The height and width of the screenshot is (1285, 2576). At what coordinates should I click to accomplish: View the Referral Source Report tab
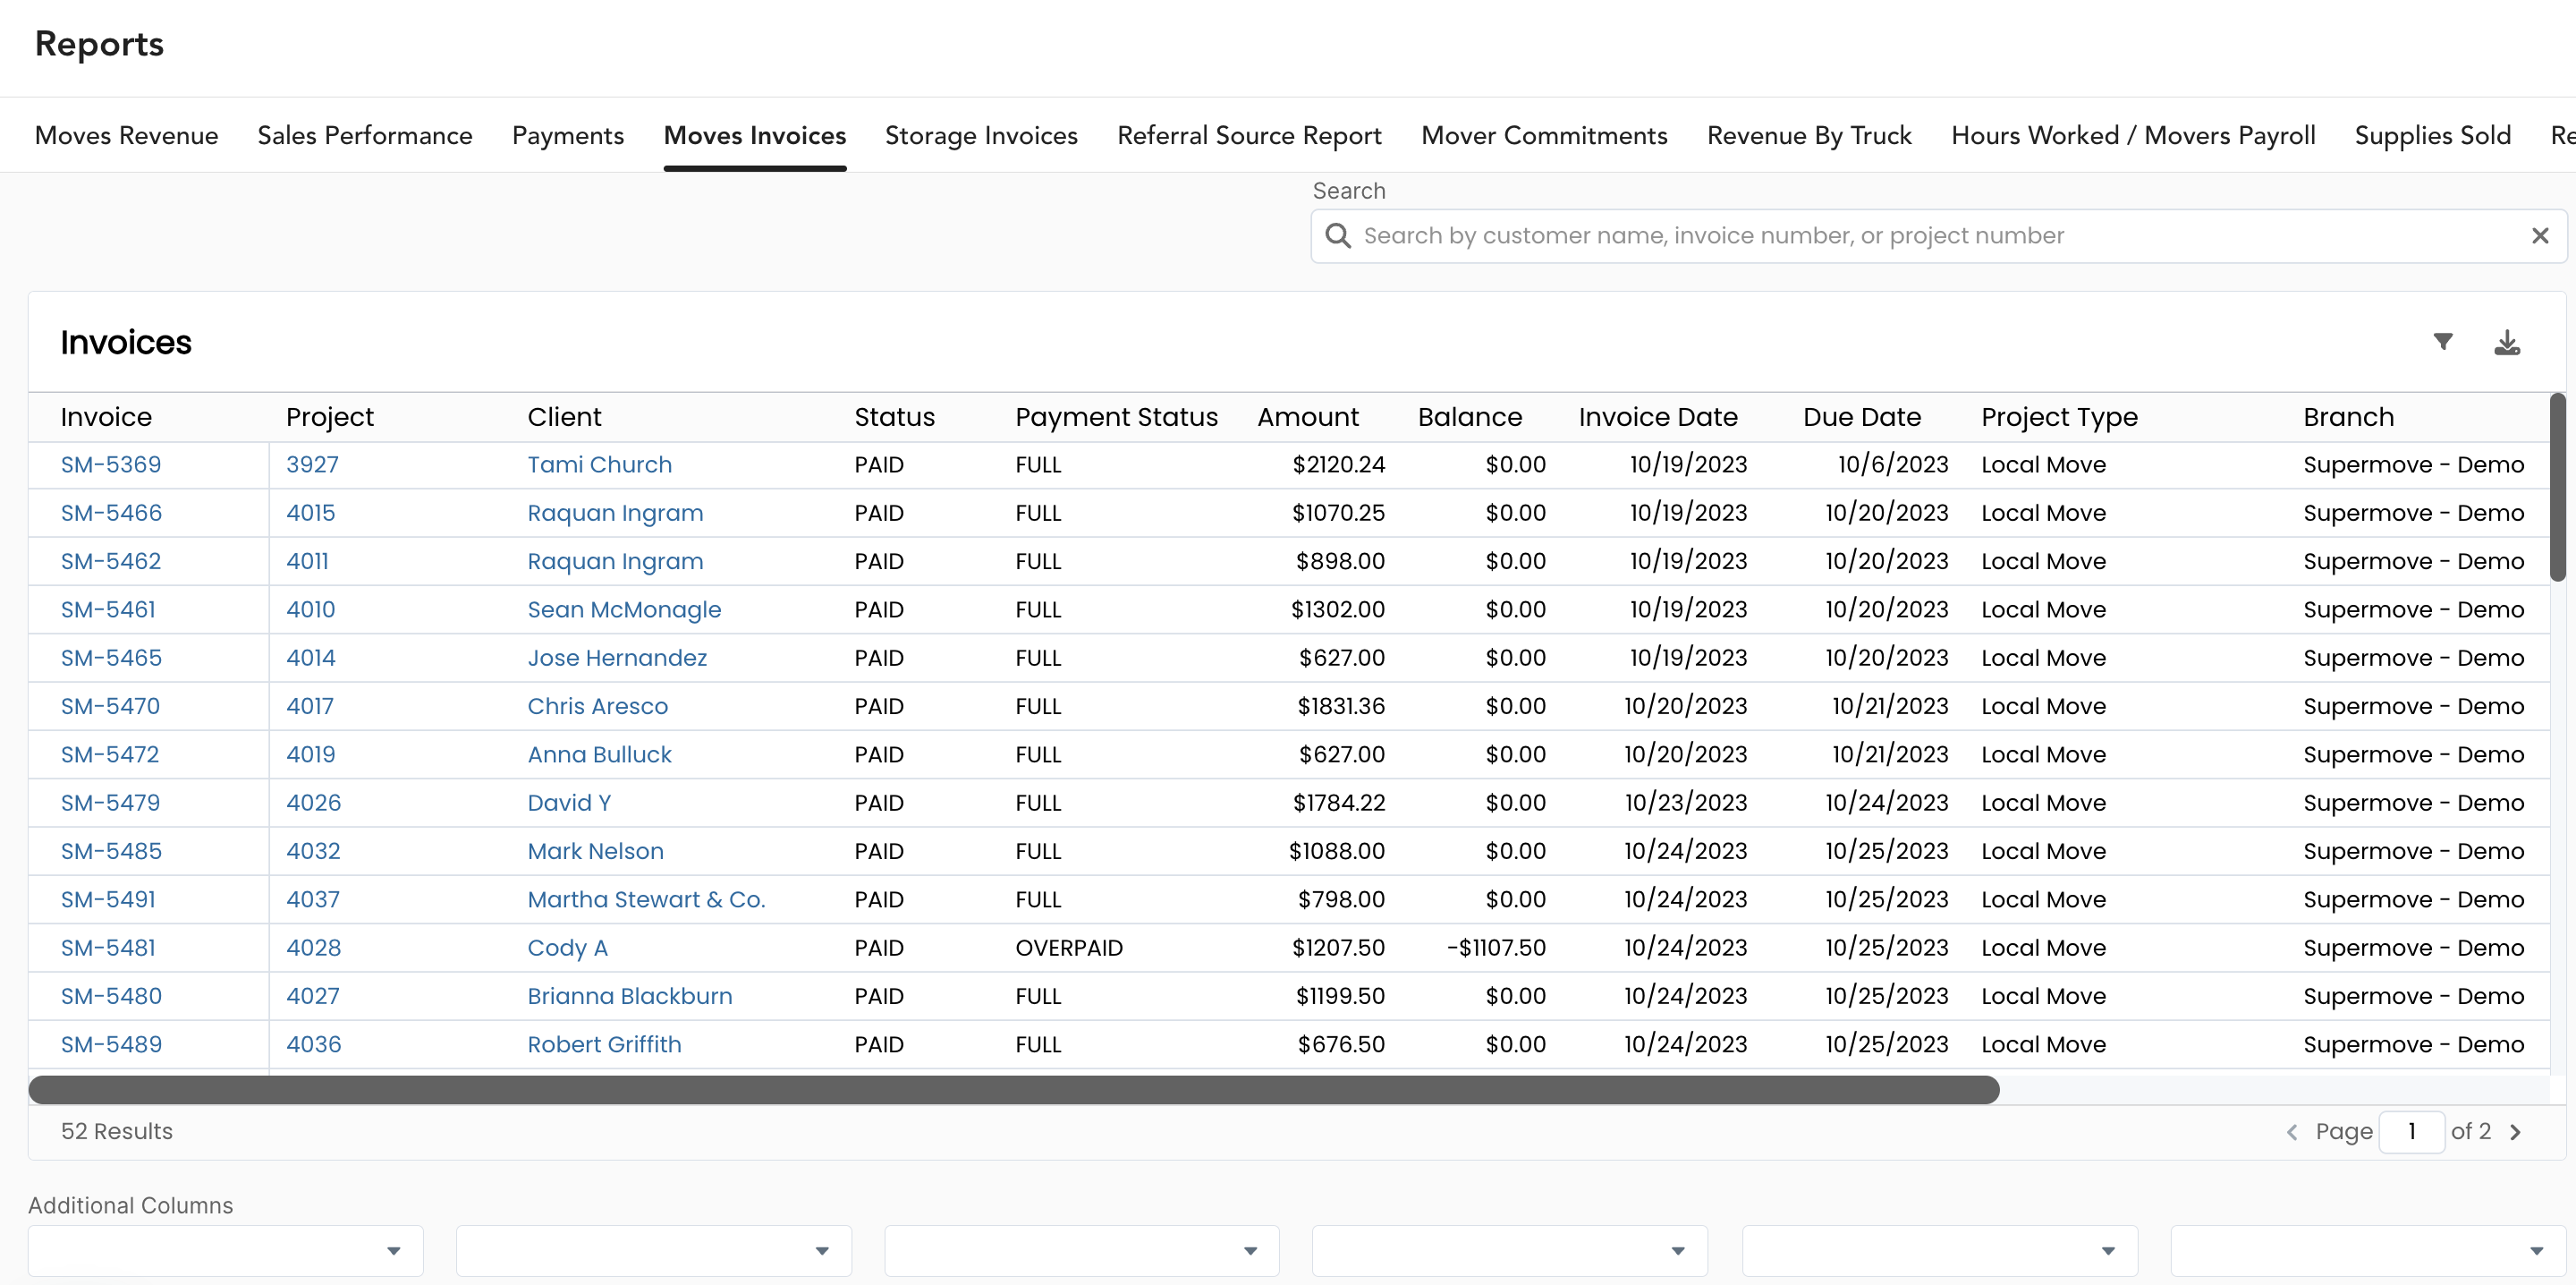(1249, 135)
